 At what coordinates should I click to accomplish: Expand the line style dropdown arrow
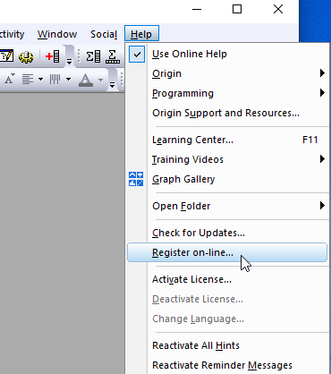[68, 80]
